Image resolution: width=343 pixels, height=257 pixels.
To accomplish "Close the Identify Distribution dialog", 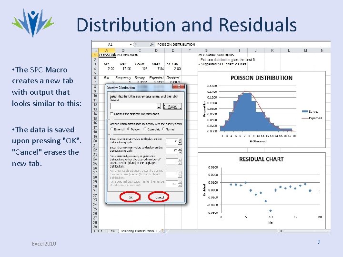I will pyautogui.click(x=179, y=87).
